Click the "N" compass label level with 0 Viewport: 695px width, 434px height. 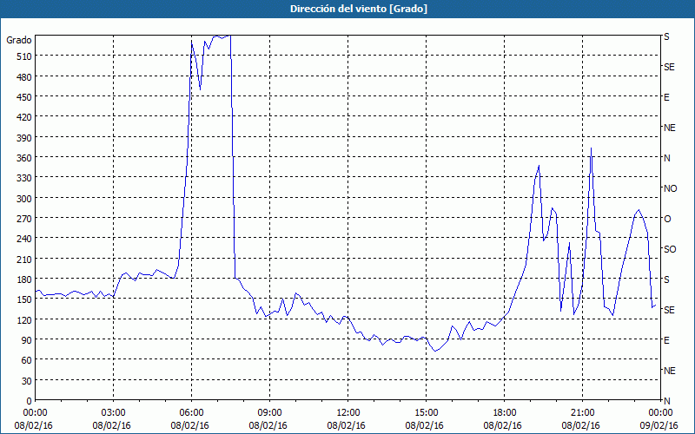click(x=666, y=401)
